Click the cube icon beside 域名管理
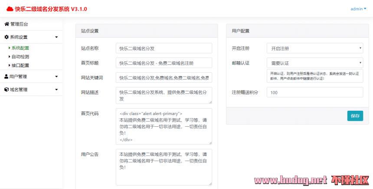Screen dimensions: 373x189 [7, 90]
